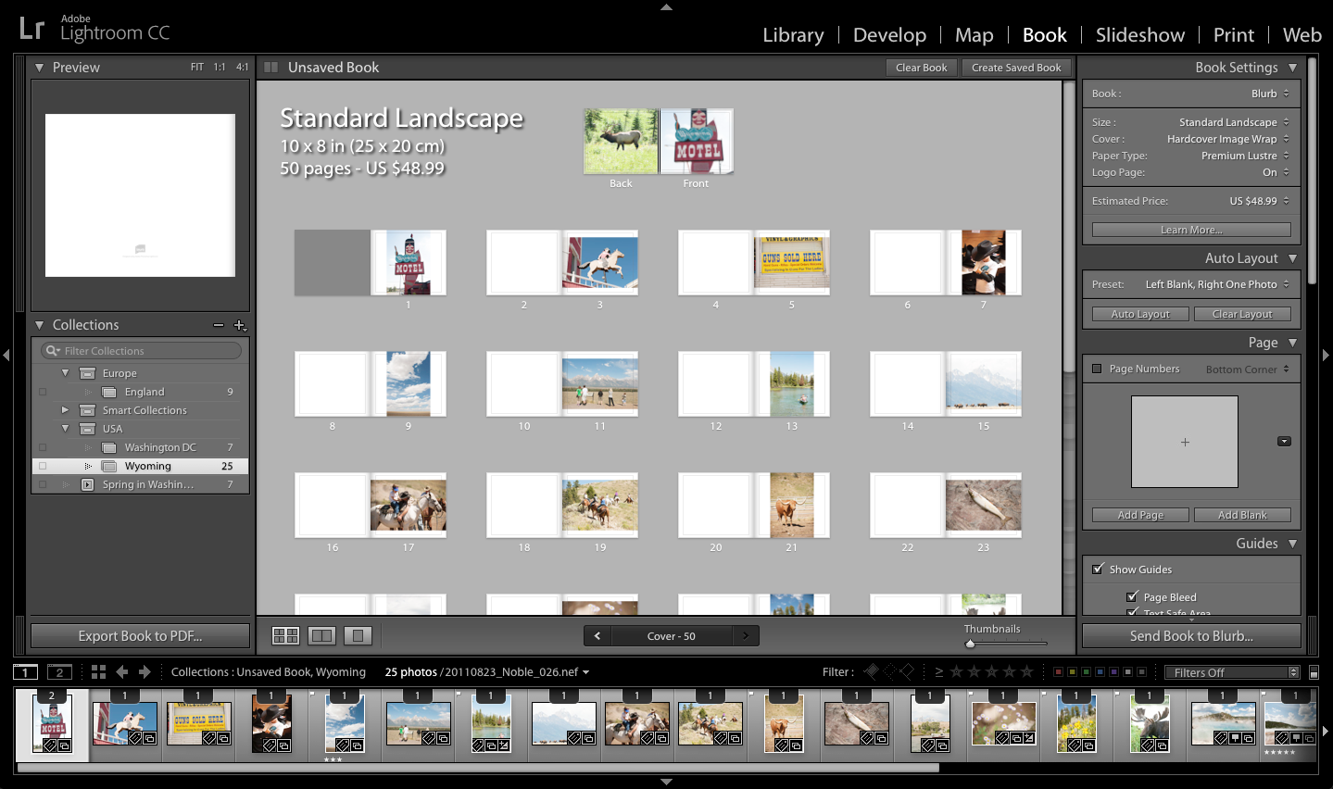Click the previous image arrow above the filmstrip
Image resolution: width=1333 pixels, height=789 pixels.
[124, 671]
